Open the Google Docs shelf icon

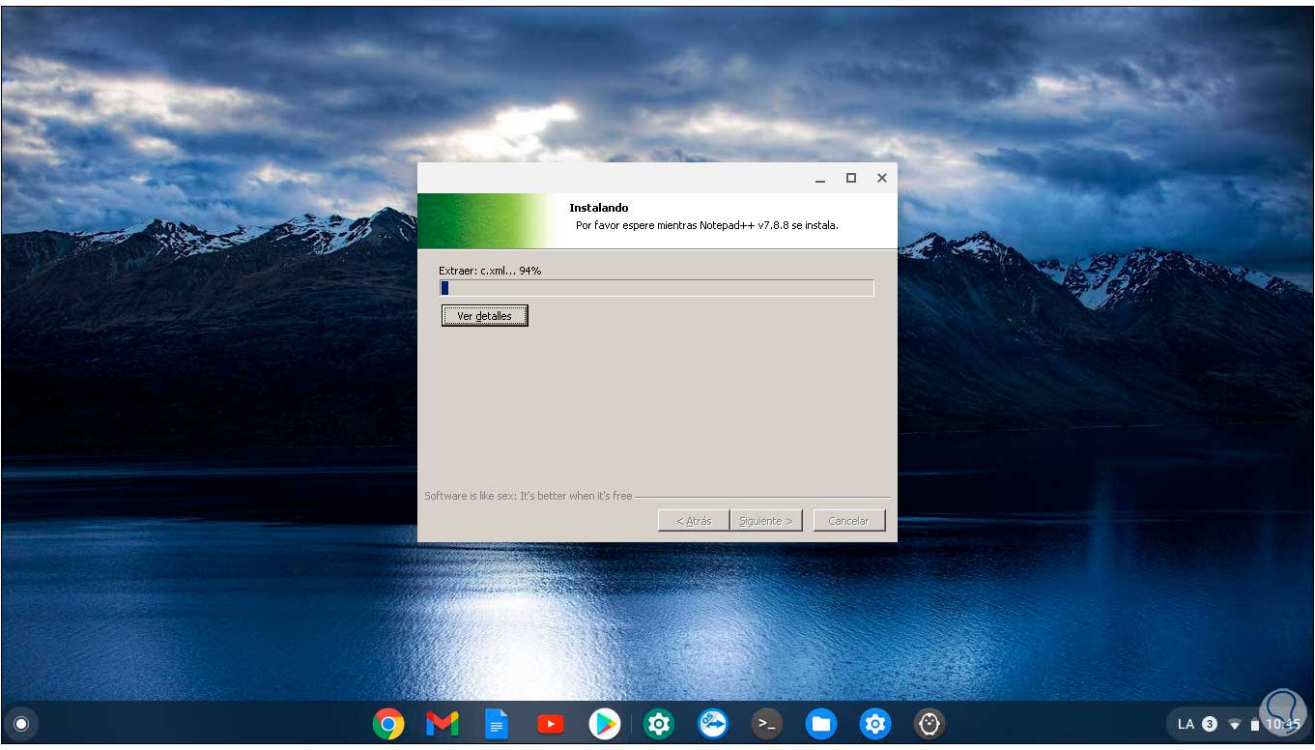tap(497, 723)
